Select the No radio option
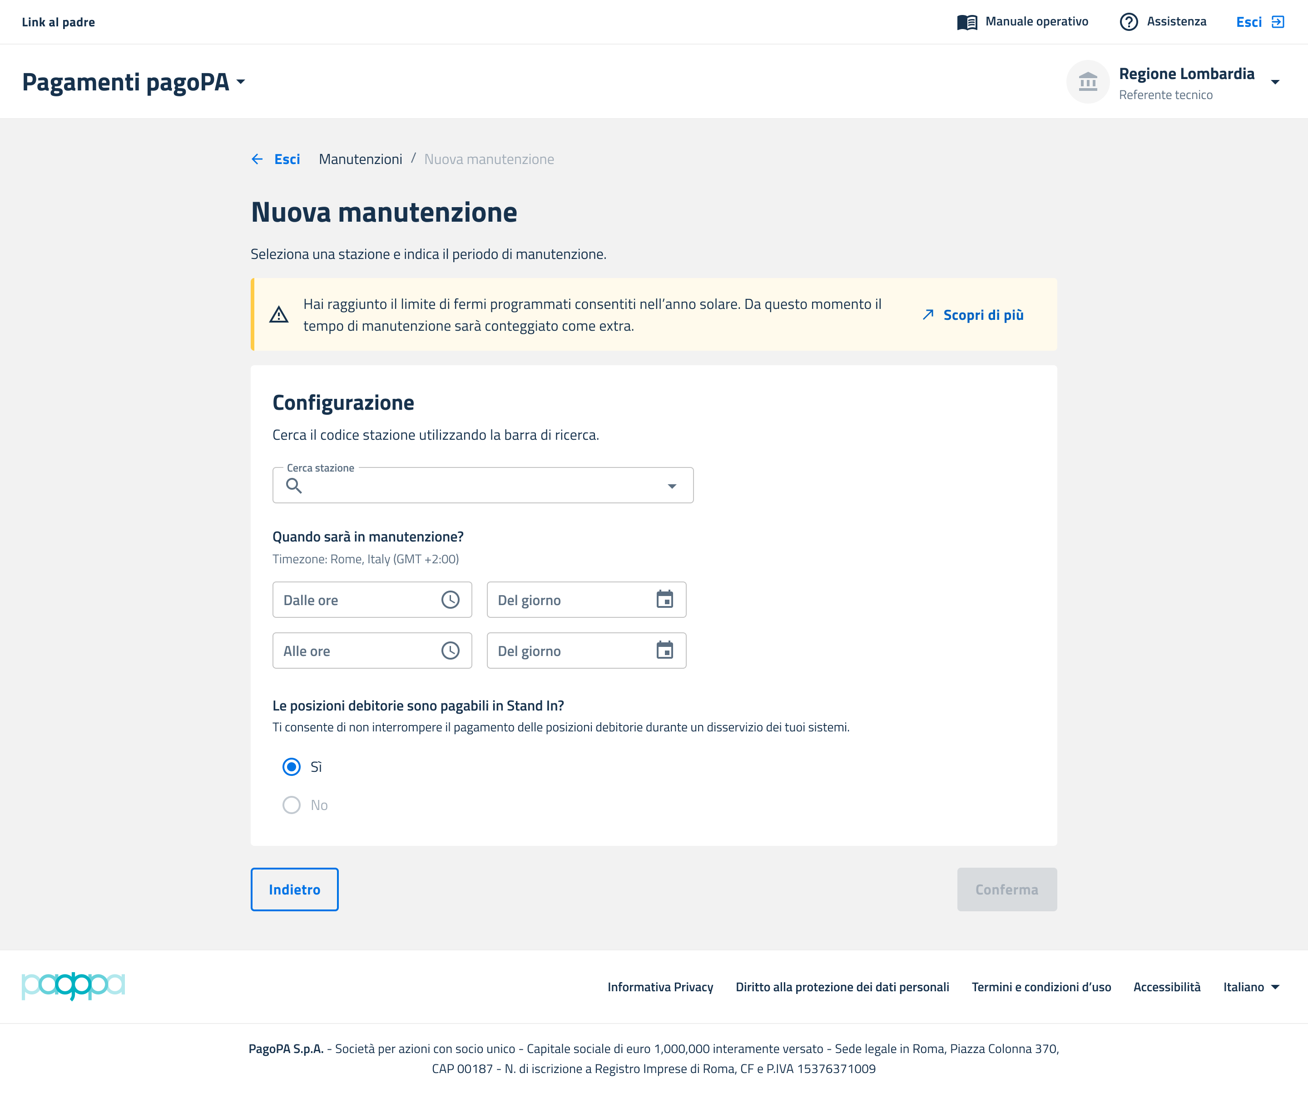The width and height of the screenshot is (1308, 1093). [292, 805]
